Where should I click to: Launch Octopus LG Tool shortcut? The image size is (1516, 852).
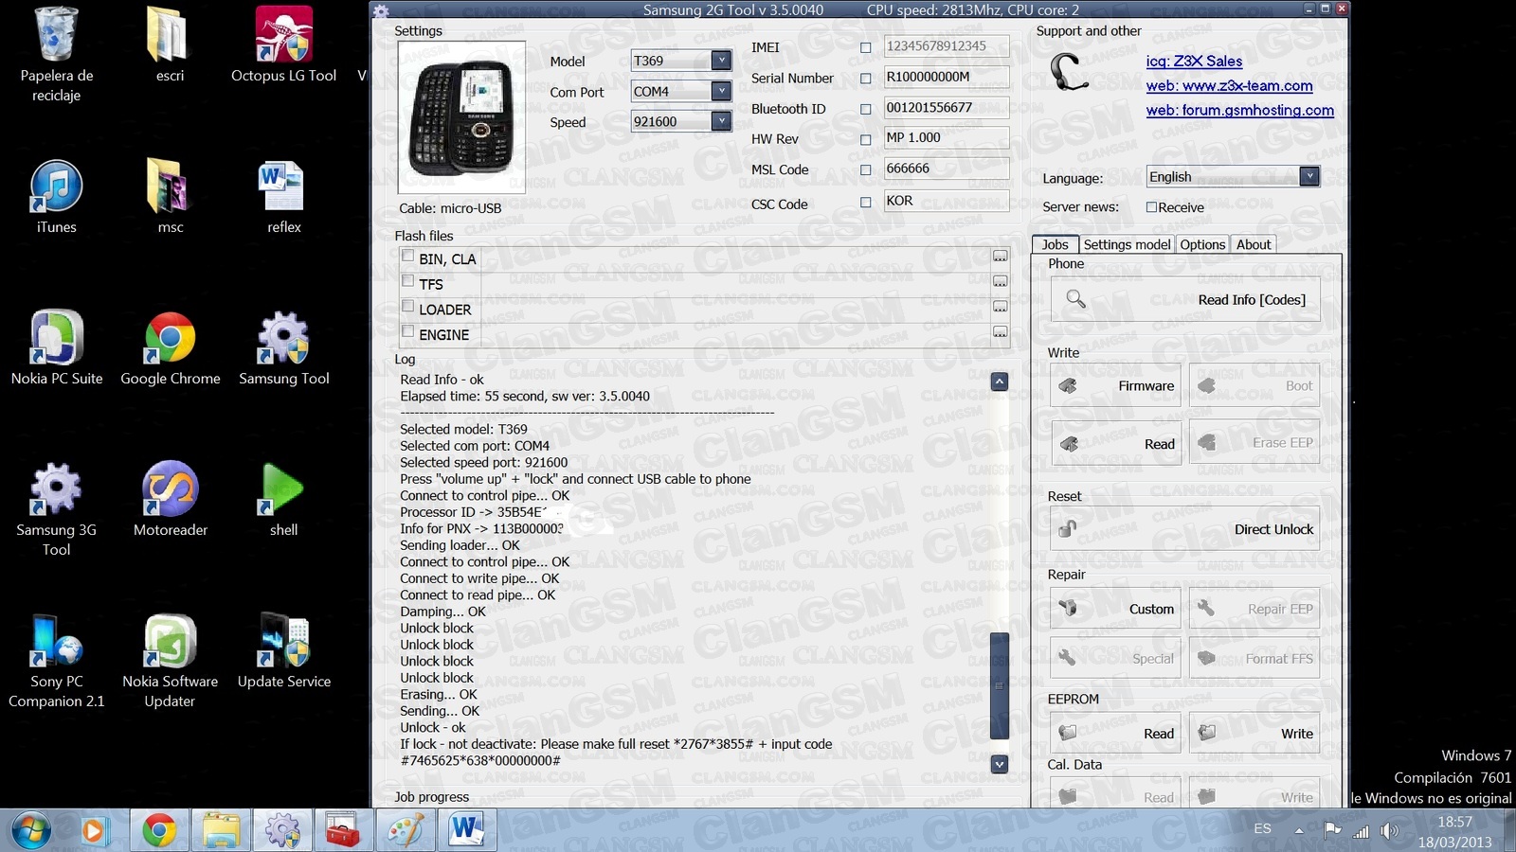pyautogui.click(x=283, y=44)
